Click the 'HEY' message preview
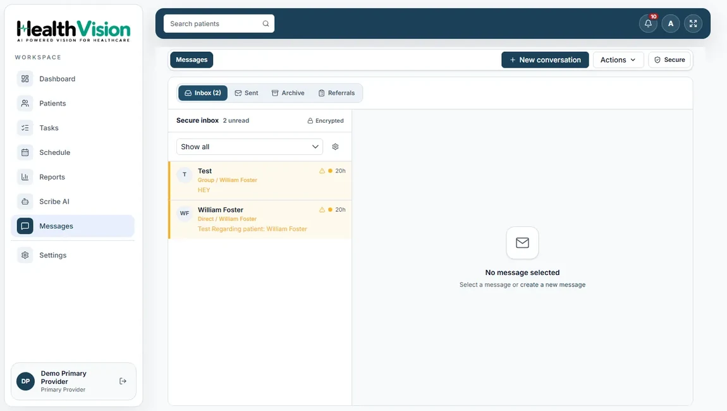 coord(204,190)
